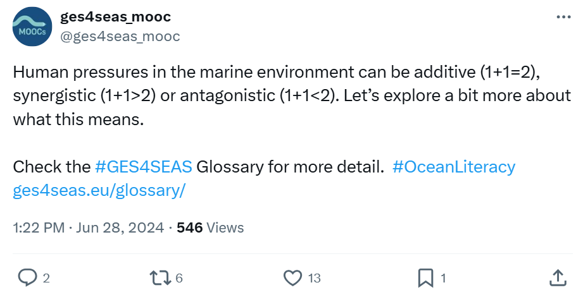The width and height of the screenshot is (583, 297).
Task: Open the more options ellipsis menu
Action: pyautogui.click(x=563, y=17)
